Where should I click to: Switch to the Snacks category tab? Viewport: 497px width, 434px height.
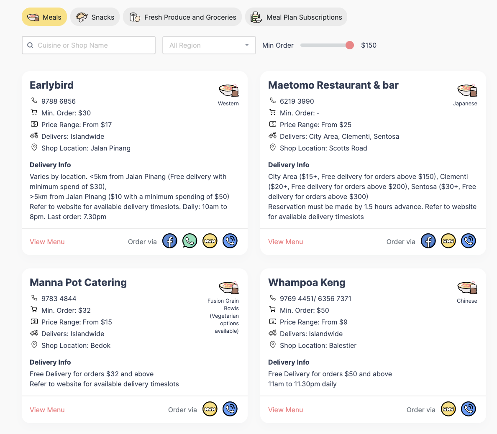coord(95,17)
